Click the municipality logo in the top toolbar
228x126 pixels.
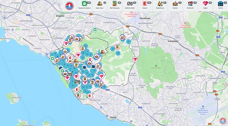69,6
